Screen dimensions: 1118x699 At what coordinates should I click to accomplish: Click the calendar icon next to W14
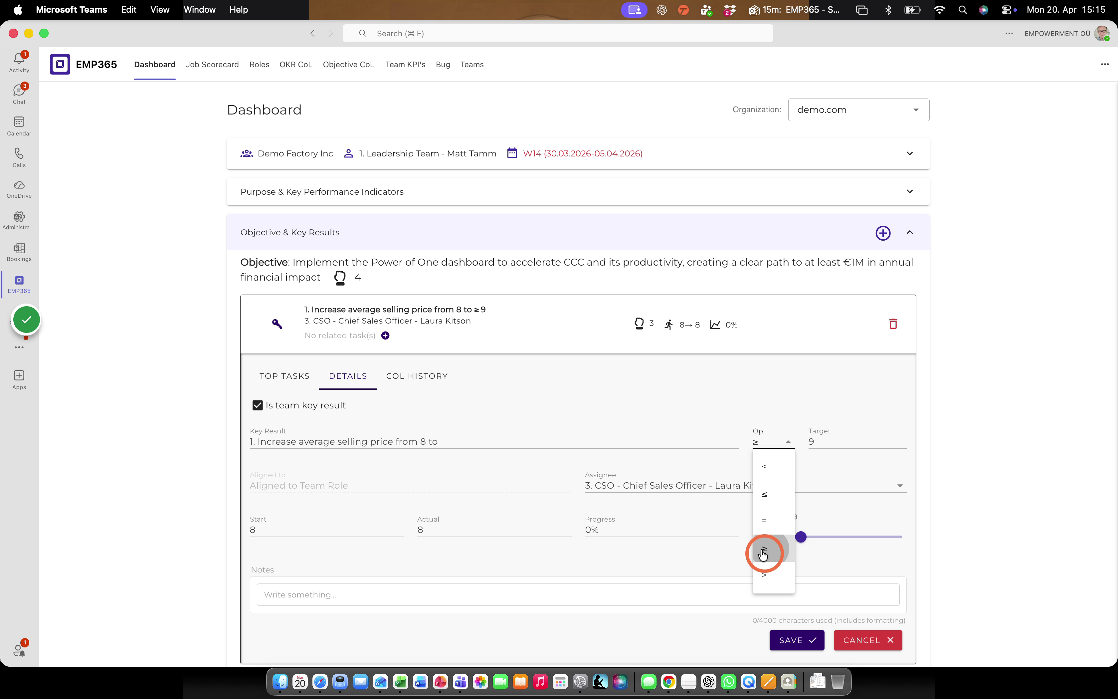[x=512, y=153]
